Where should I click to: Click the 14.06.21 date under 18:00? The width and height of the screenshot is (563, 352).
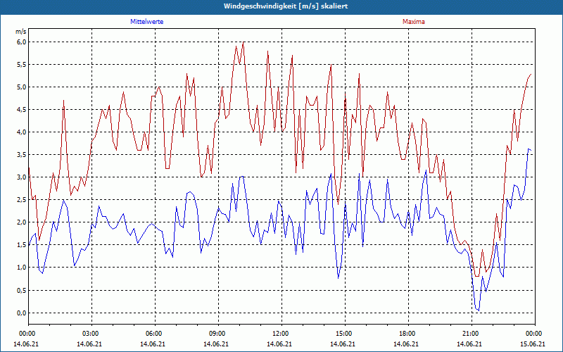click(x=406, y=344)
